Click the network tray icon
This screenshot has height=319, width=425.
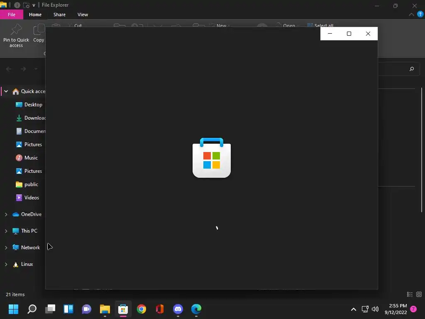click(365, 309)
